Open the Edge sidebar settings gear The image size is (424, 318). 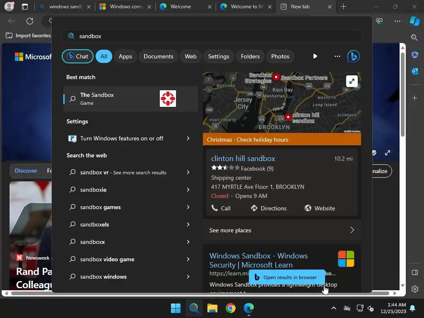coord(415,289)
